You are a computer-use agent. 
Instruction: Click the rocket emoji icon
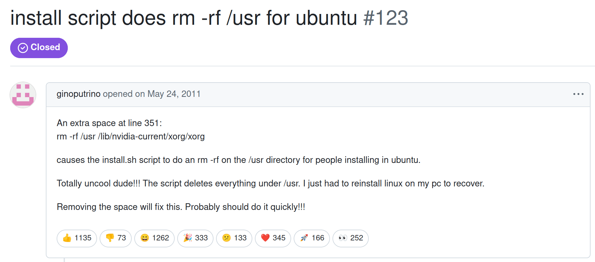pos(304,238)
